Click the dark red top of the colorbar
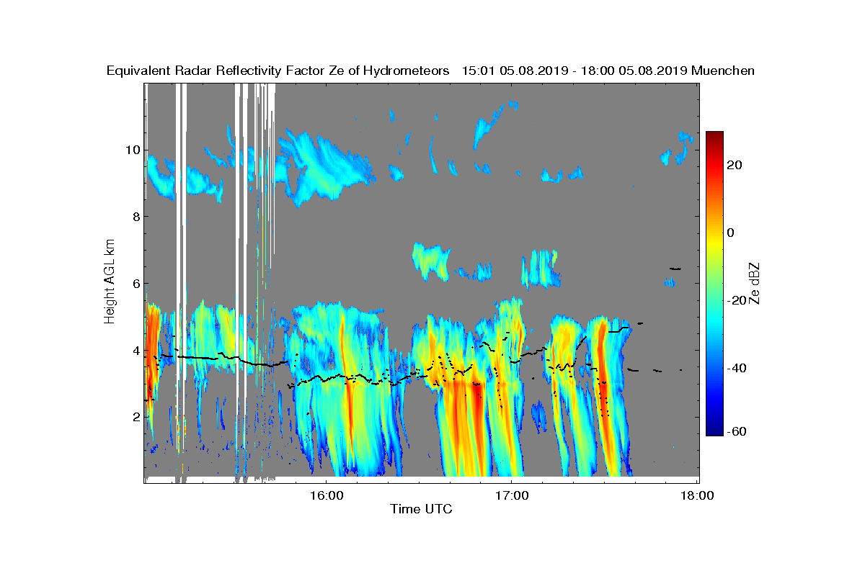The height and width of the screenshot is (576, 865). point(714,135)
